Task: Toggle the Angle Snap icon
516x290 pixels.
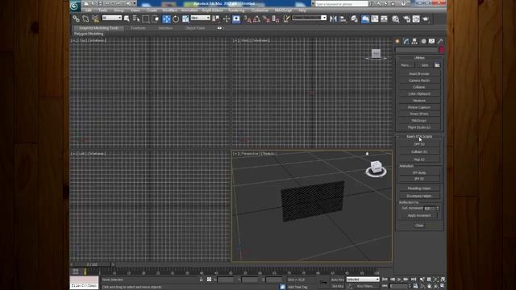Action: click(x=256, y=19)
